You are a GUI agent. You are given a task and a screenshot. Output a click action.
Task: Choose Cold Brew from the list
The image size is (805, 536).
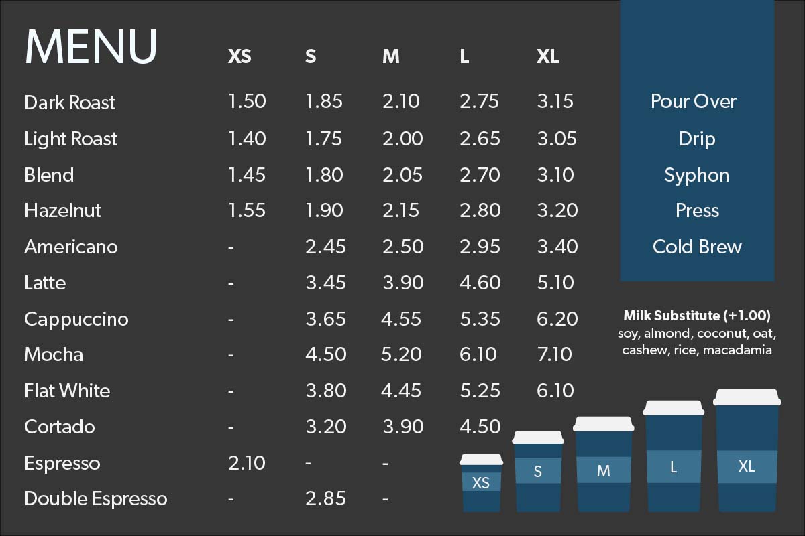coord(697,247)
